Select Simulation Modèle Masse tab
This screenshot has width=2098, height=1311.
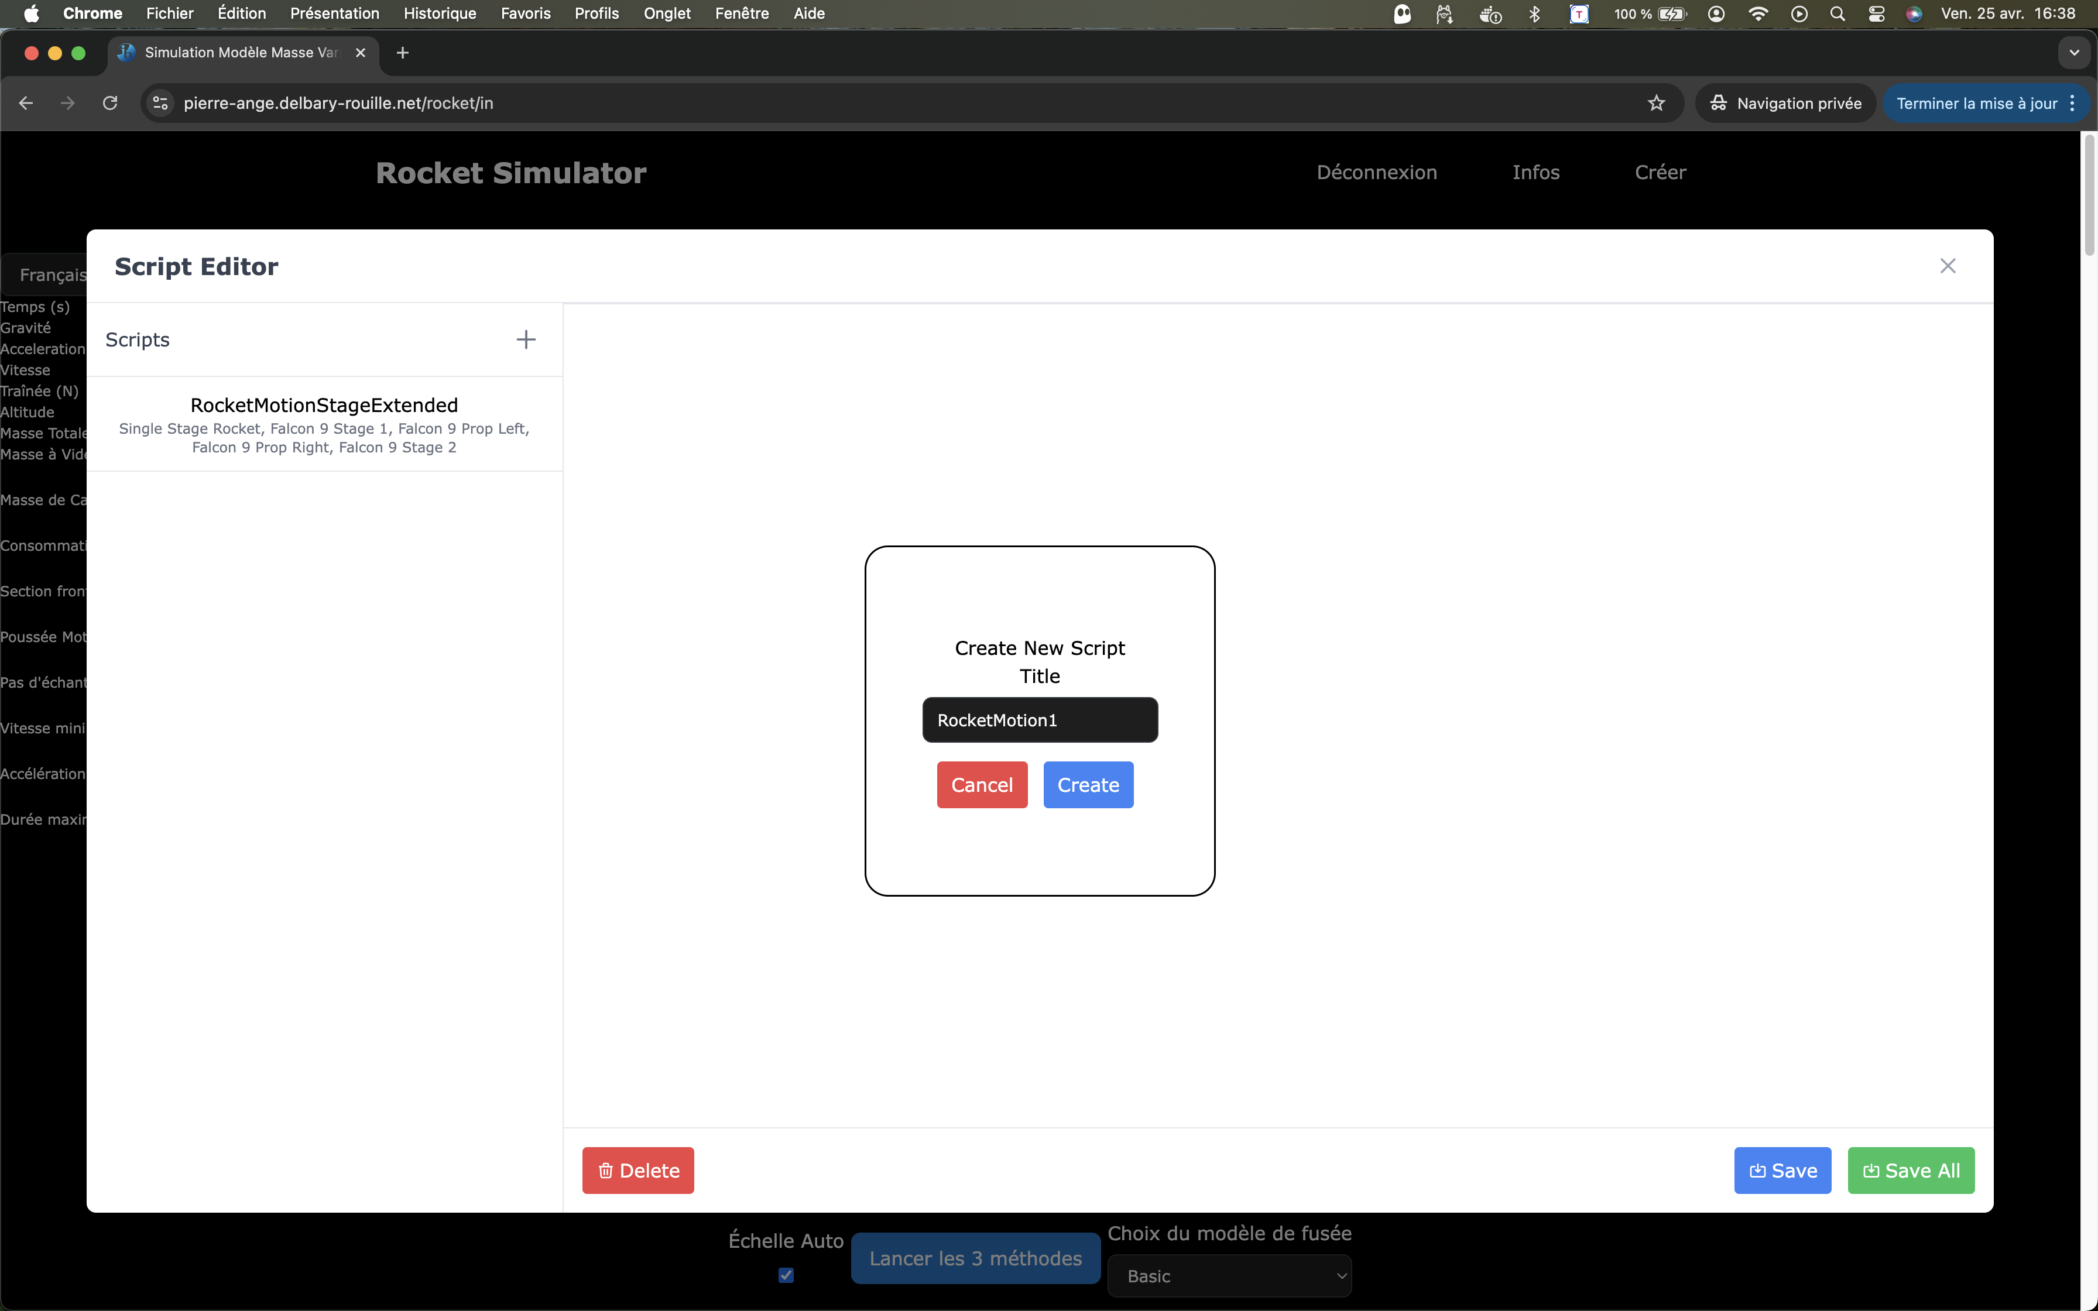(244, 53)
